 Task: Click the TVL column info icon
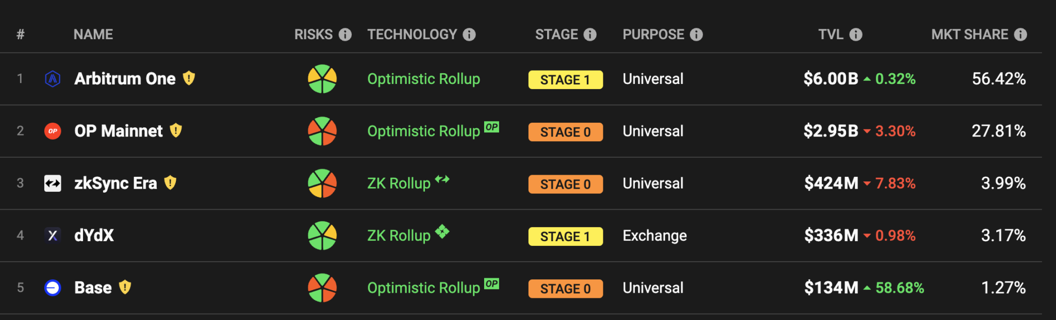click(856, 35)
